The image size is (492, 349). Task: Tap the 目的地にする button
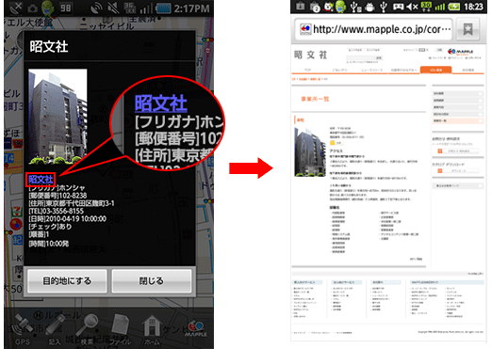point(67,280)
